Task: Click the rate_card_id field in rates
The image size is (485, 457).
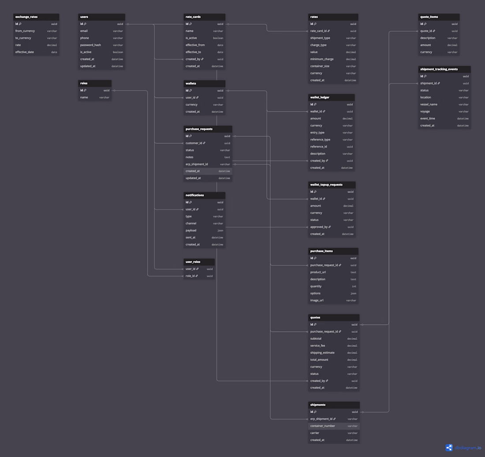Action: [333, 31]
